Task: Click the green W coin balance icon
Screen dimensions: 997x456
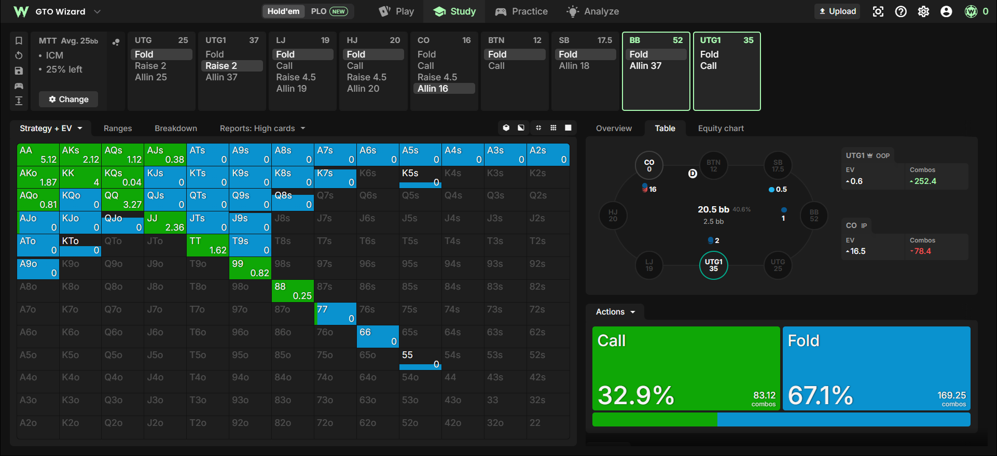Action: tap(971, 11)
